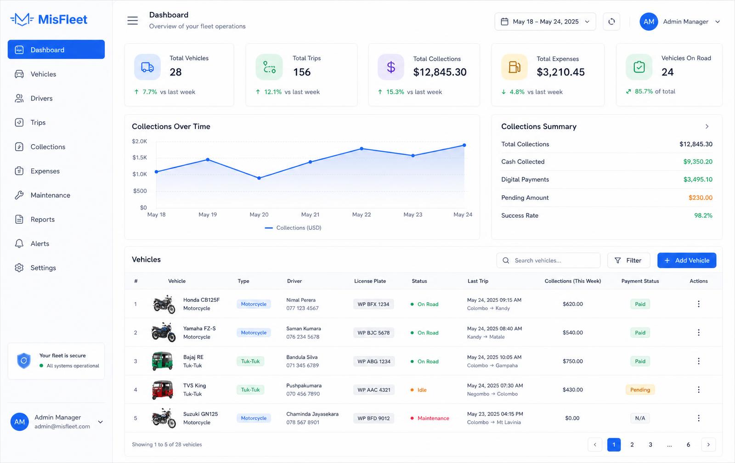Go to the previous page arrow
The height and width of the screenshot is (463, 735).
[x=595, y=444]
